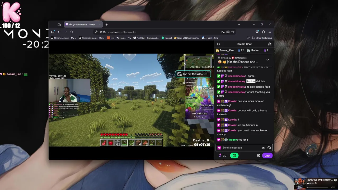Go forward one page in browser
Screen dimensions: 338x190
[65, 32]
